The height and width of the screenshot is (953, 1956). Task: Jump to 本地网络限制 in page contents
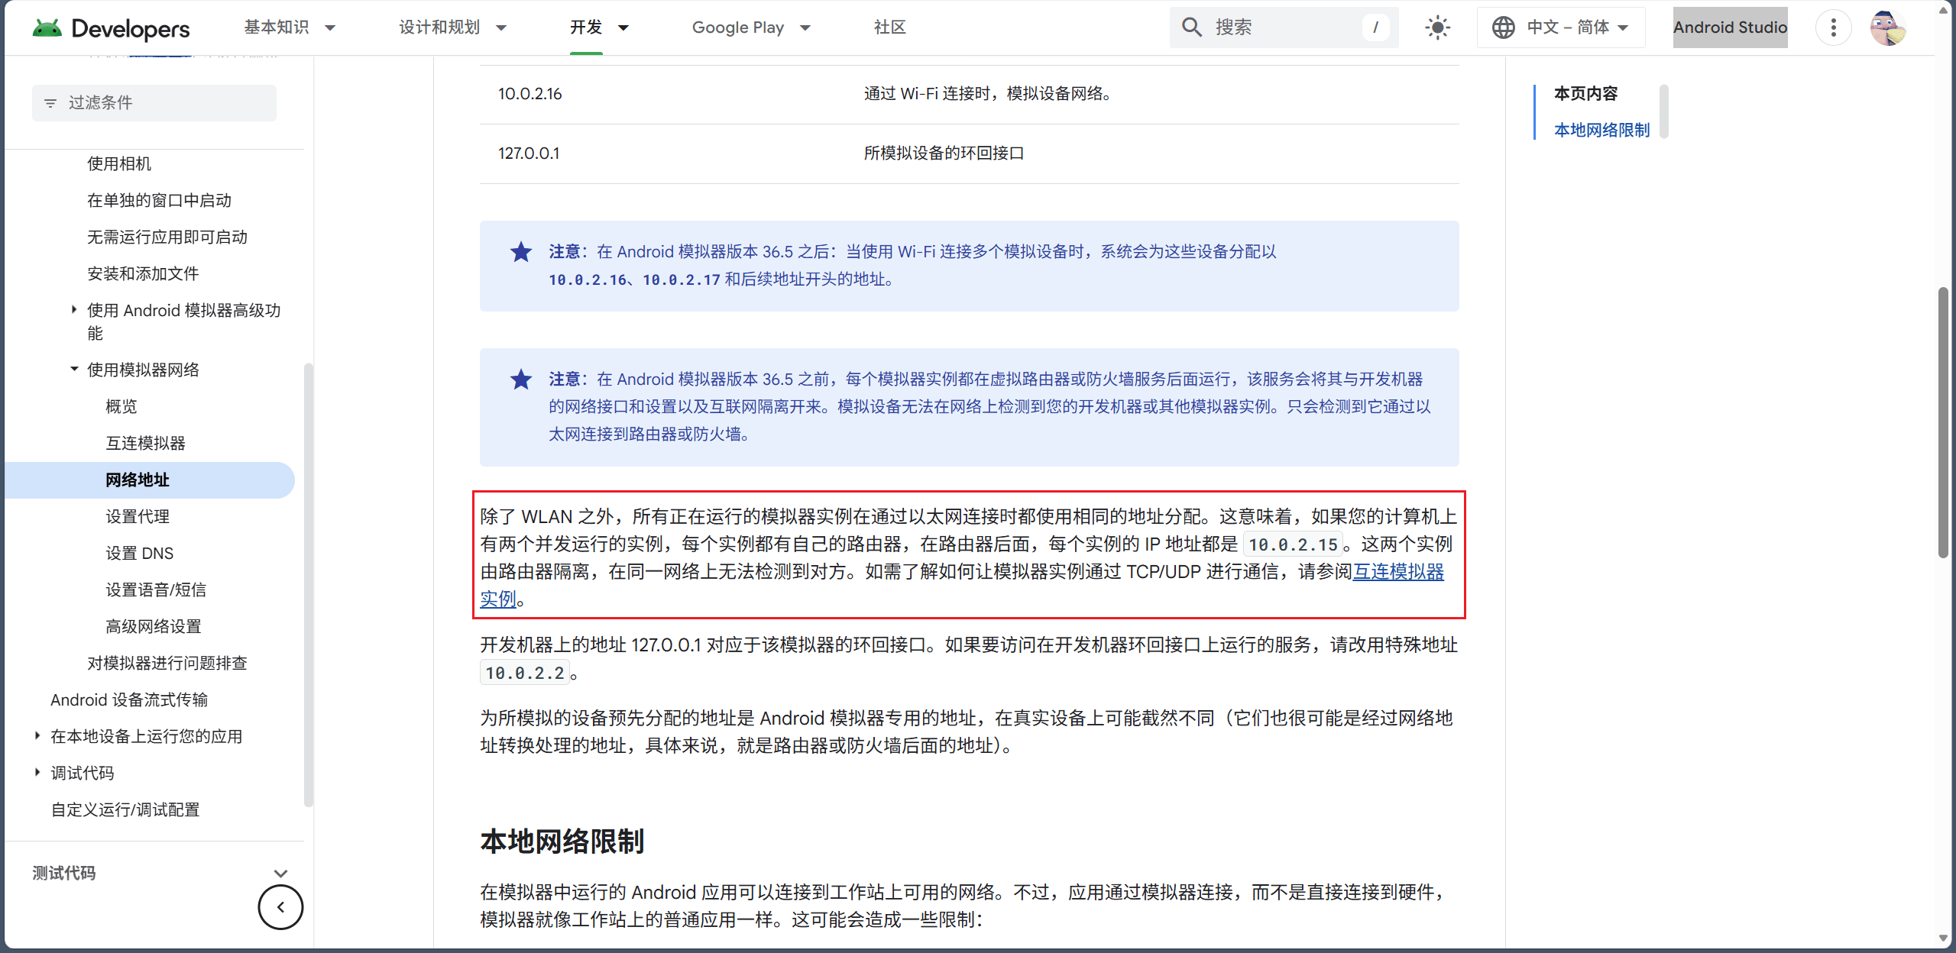(x=1601, y=130)
